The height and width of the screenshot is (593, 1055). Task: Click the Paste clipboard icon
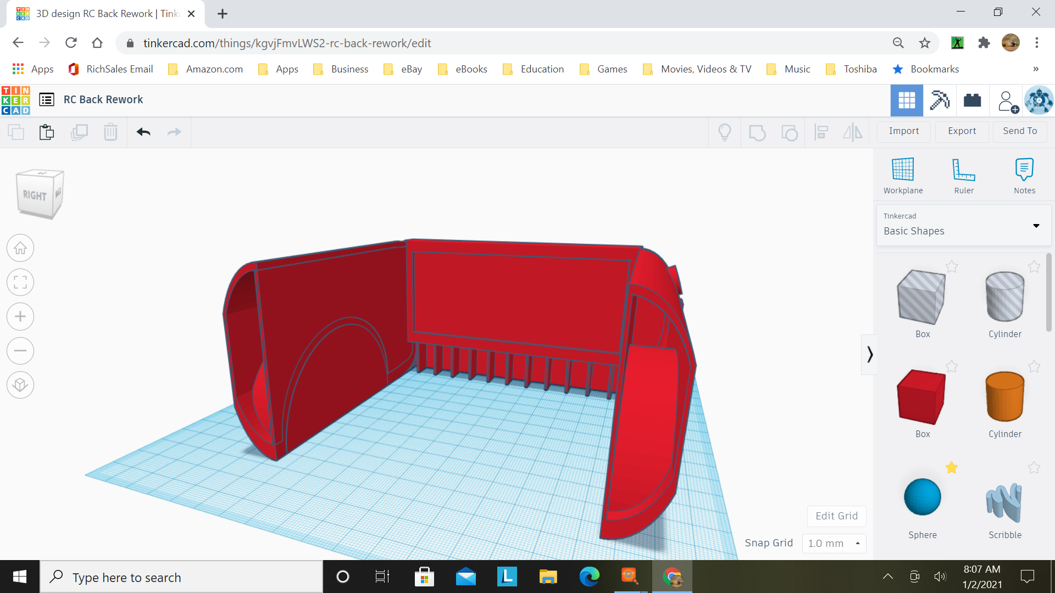[x=47, y=132]
